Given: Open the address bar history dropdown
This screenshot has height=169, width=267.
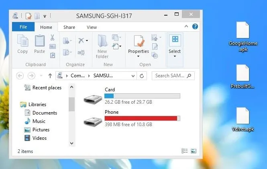Looking at the screenshot, I should [x=133, y=76].
